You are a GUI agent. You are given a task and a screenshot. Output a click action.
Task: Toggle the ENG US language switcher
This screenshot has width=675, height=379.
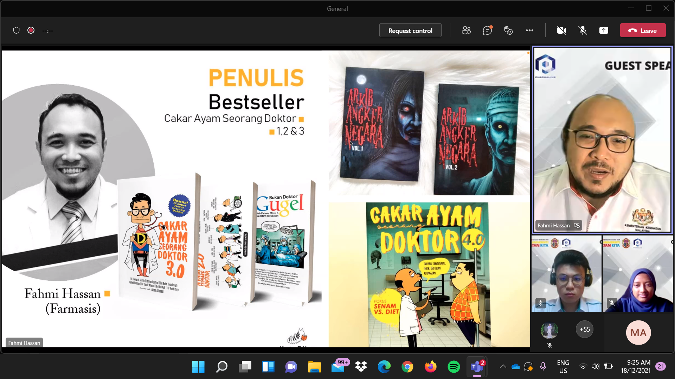[563, 367]
